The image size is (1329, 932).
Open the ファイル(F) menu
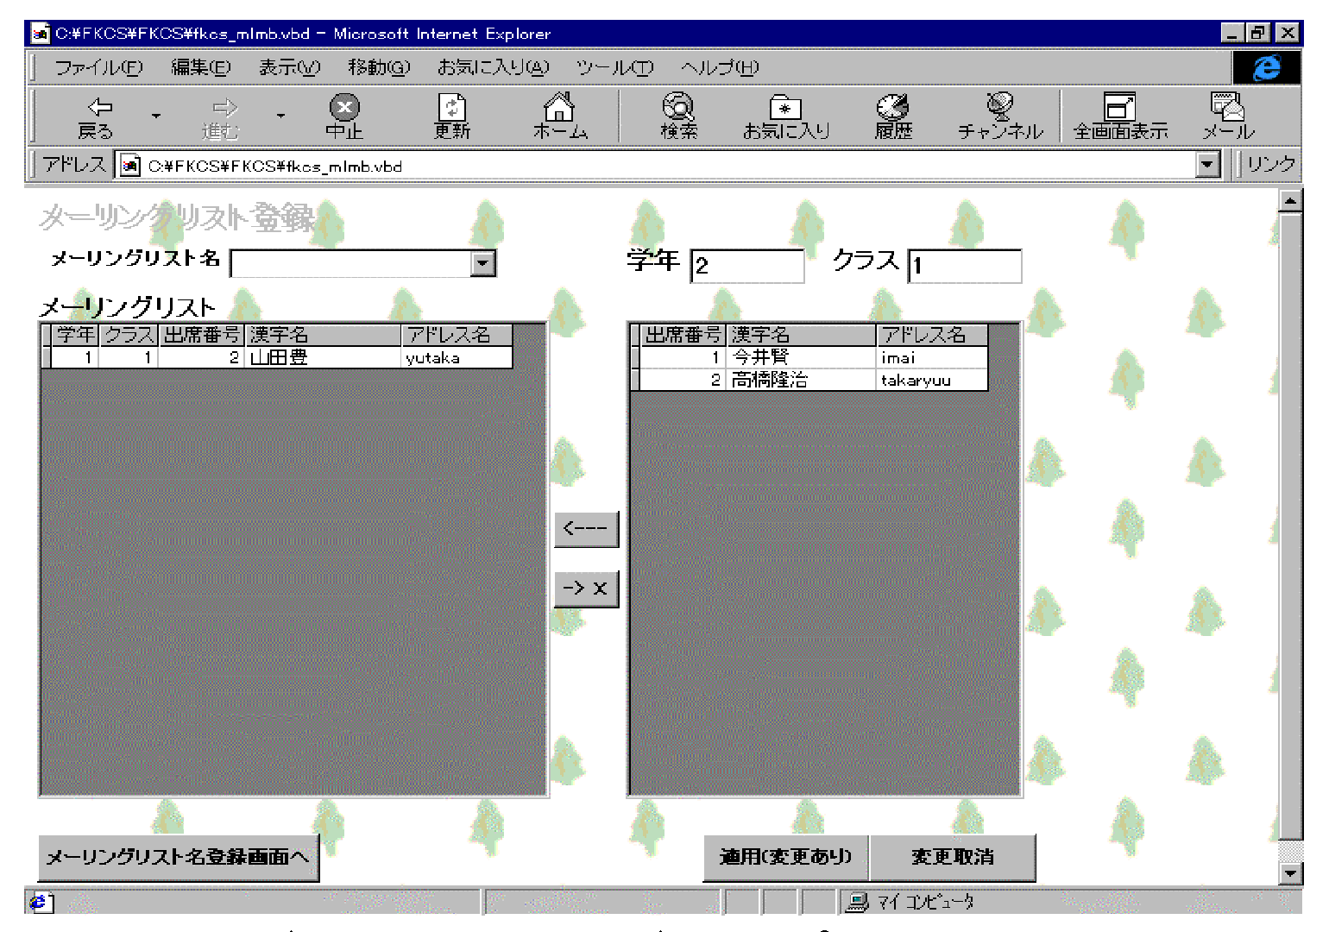point(98,67)
